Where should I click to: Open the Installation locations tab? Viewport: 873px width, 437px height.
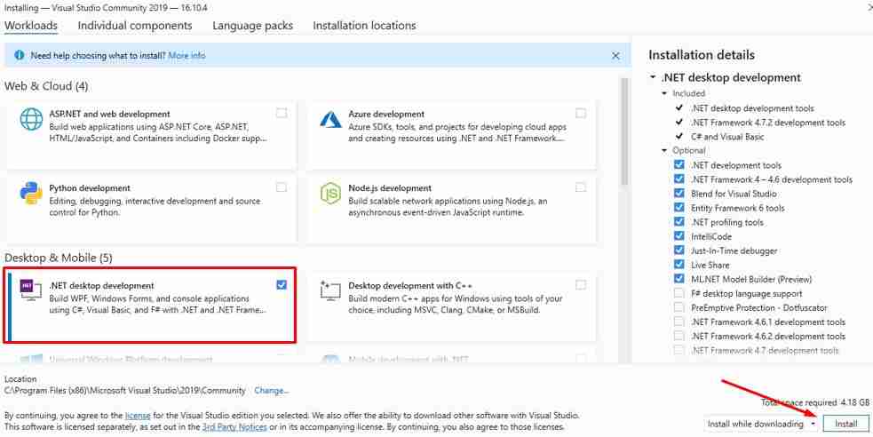364,26
